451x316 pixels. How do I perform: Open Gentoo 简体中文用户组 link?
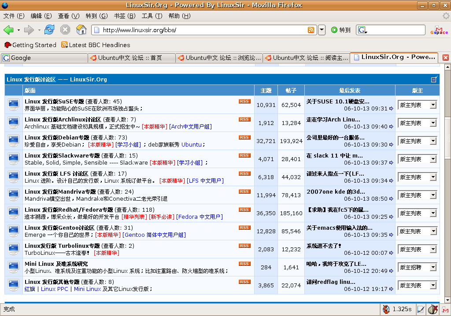coord(154,235)
